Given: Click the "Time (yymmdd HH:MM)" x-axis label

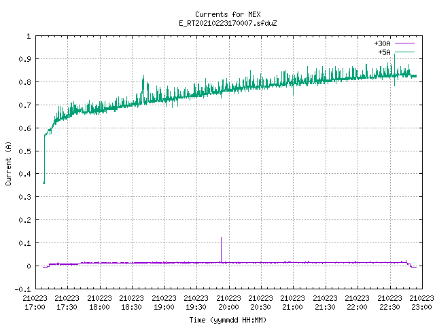Looking at the screenshot, I should pos(228,320).
